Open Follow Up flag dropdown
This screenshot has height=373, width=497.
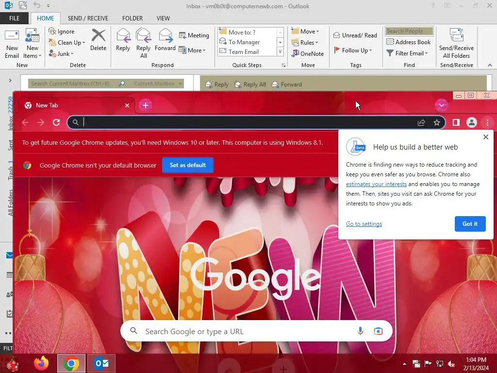(x=353, y=50)
